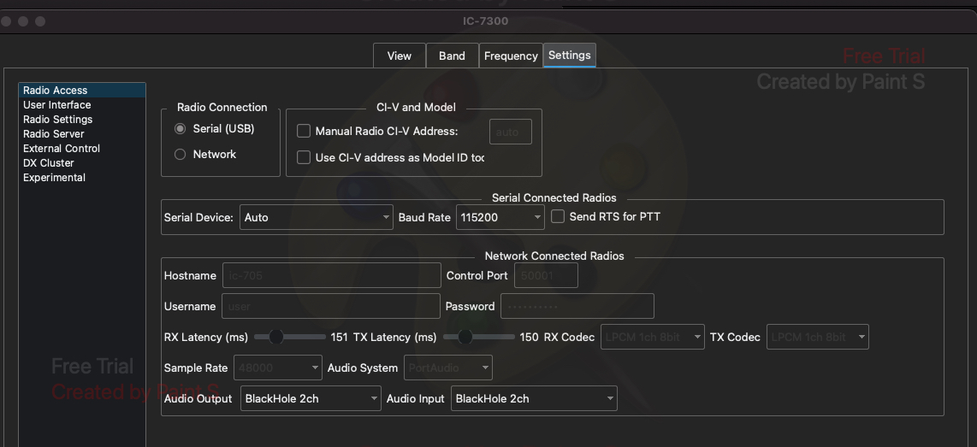Click the TX Latency slider handle
The image size is (977, 447).
(465, 337)
